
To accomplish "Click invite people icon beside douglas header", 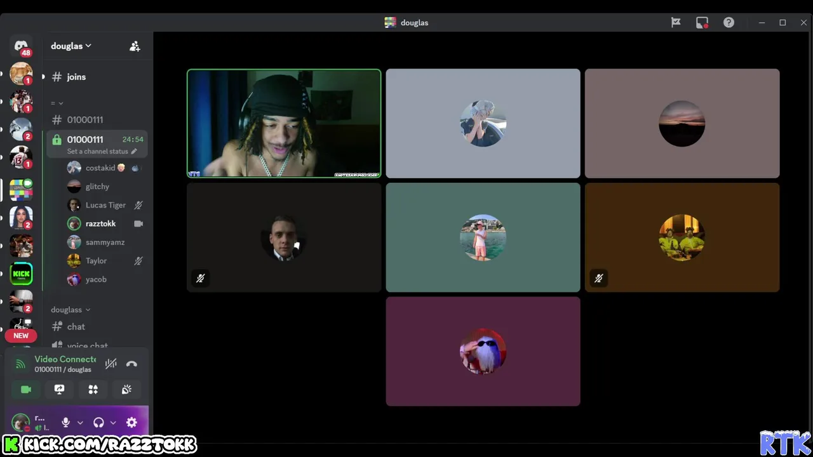I will [135, 46].
